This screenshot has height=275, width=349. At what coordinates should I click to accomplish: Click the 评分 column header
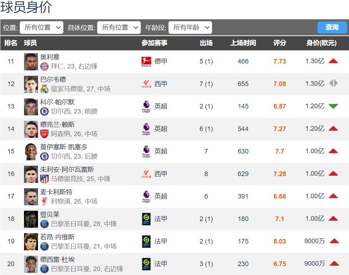click(x=279, y=43)
